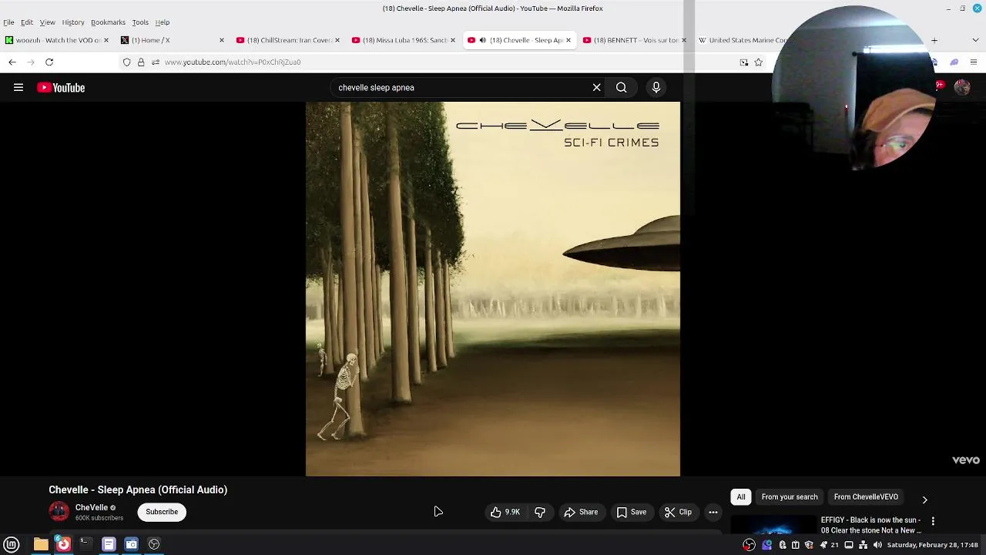This screenshot has height=555, width=986.
Task: Switch to 'woozuh - Watch the VOD' tab
Action: [x=56, y=40]
